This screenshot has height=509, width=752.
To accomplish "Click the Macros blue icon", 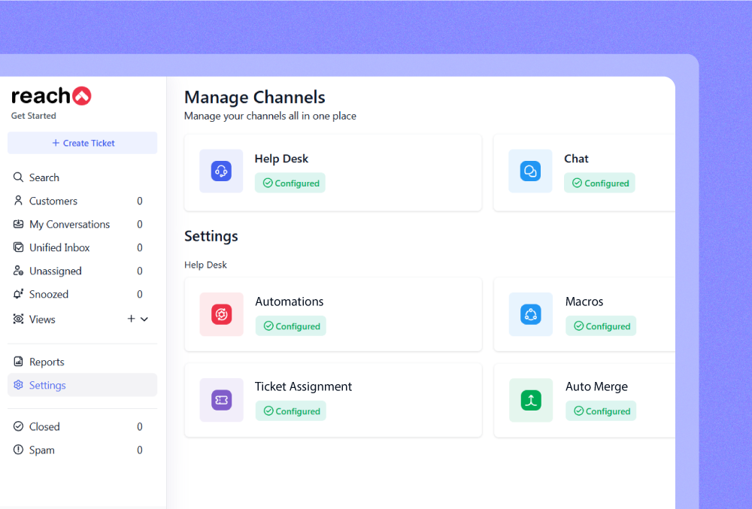I will pyautogui.click(x=531, y=314).
